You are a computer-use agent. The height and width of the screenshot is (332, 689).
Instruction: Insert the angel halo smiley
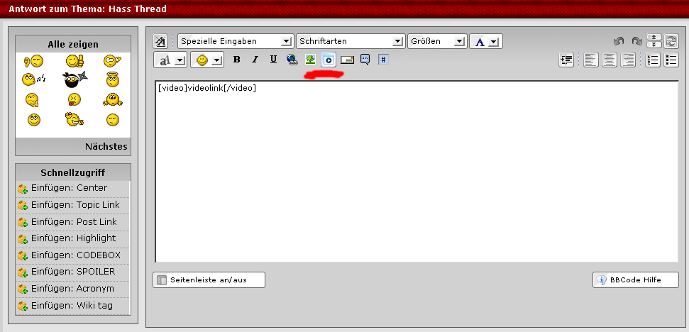pos(114,79)
